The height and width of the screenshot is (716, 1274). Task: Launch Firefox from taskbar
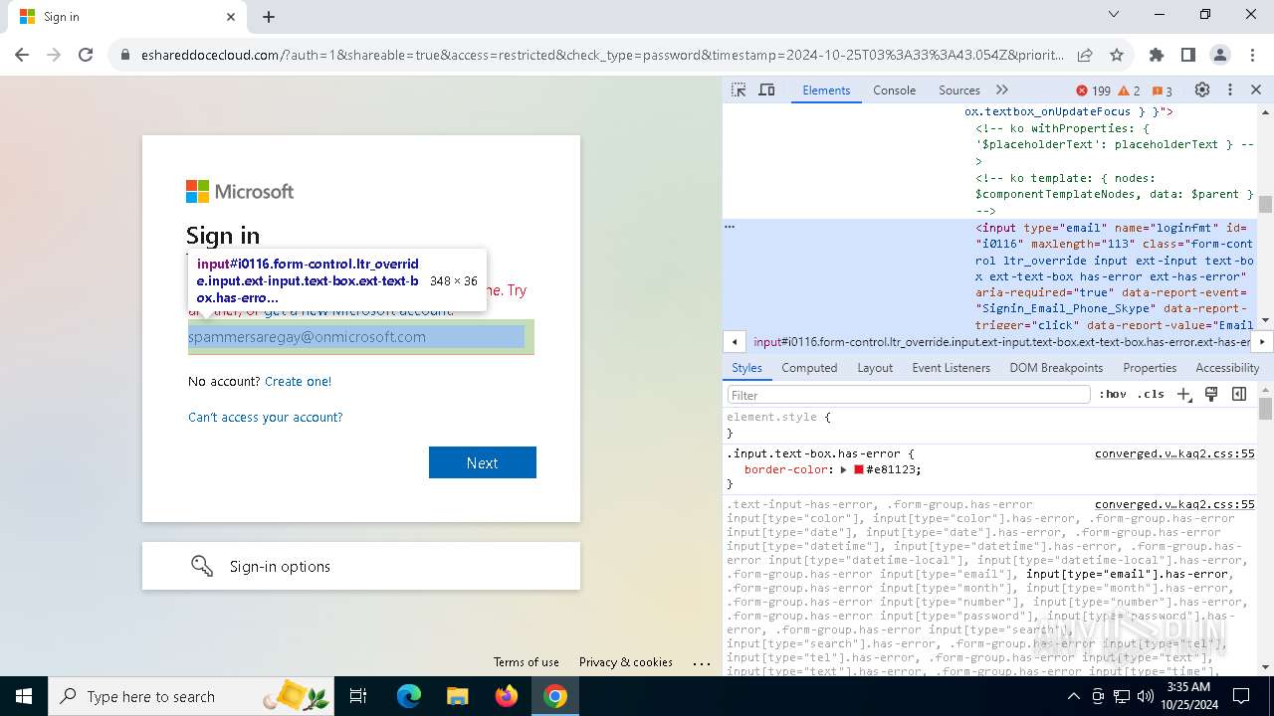(x=507, y=696)
